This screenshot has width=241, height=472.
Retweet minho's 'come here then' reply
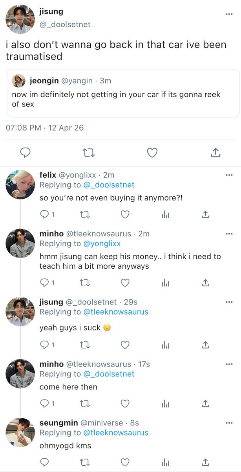(x=85, y=404)
